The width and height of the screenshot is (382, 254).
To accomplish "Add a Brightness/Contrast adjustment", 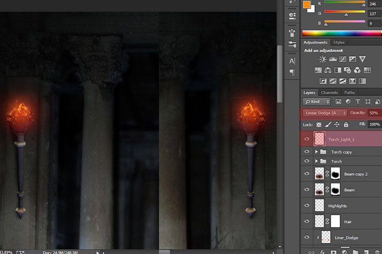I will (323, 59).
